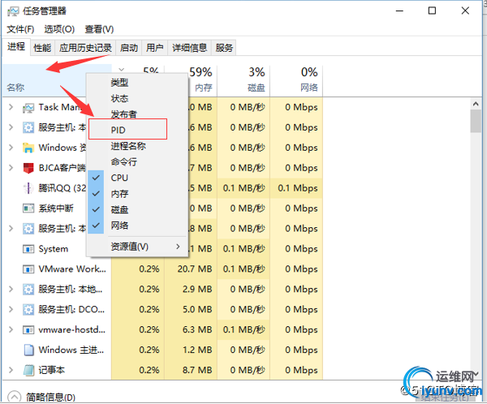The width and height of the screenshot is (487, 404).
Task: Sort by the 内存 59% column header
Action: 202,81
